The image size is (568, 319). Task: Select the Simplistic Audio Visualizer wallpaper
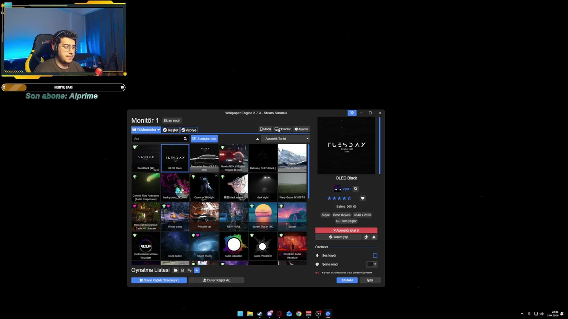(x=292, y=245)
